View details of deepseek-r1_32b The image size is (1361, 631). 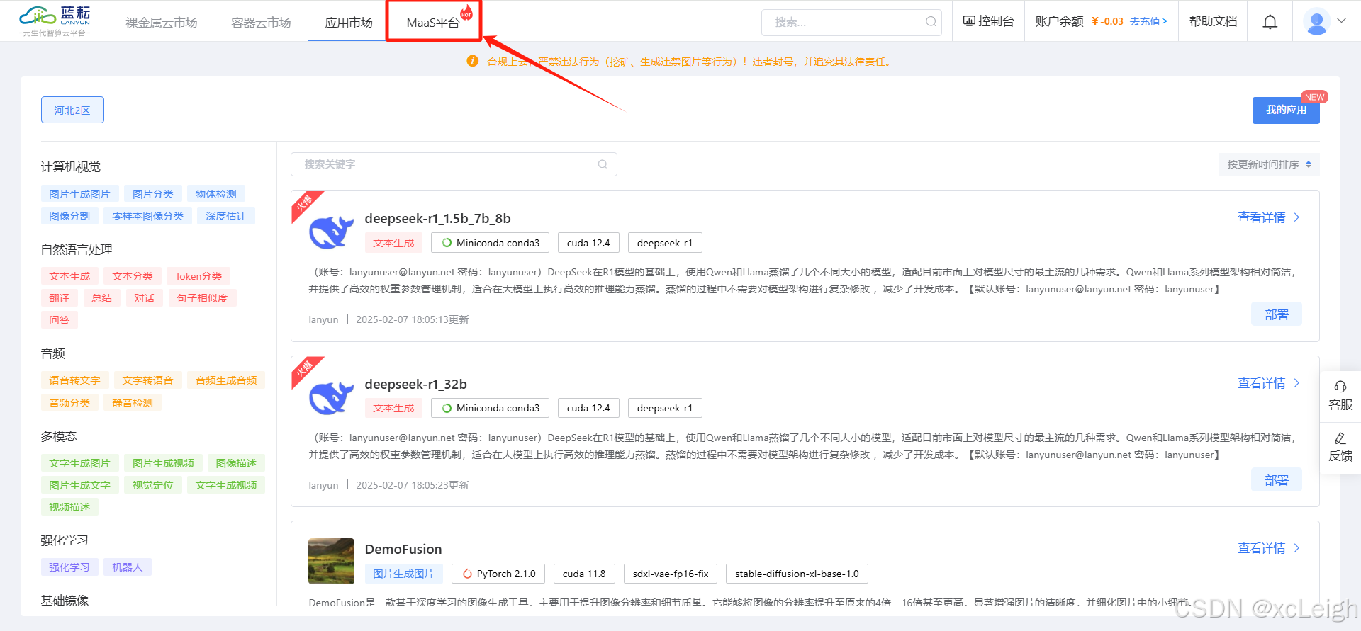coord(1262,383)
